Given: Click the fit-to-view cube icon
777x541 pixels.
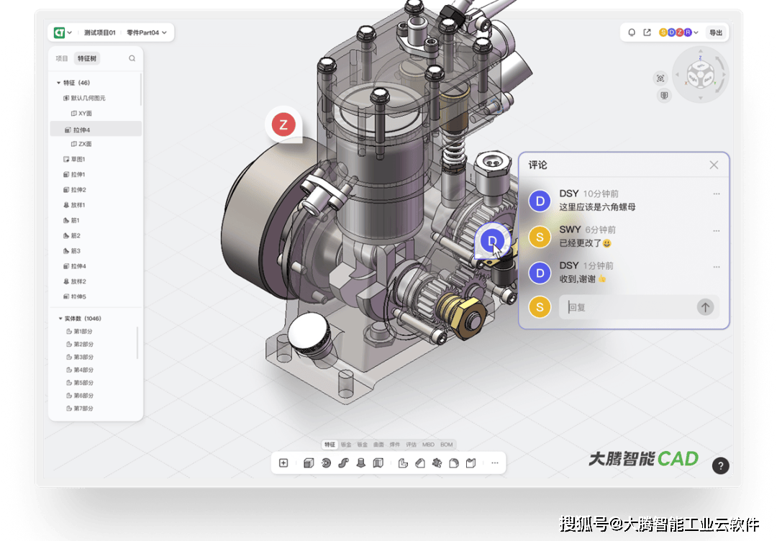Looking at the screenshot, I should (x=660, y=78).
